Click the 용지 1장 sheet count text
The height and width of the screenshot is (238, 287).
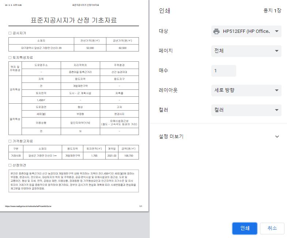(x=272, y=11)
